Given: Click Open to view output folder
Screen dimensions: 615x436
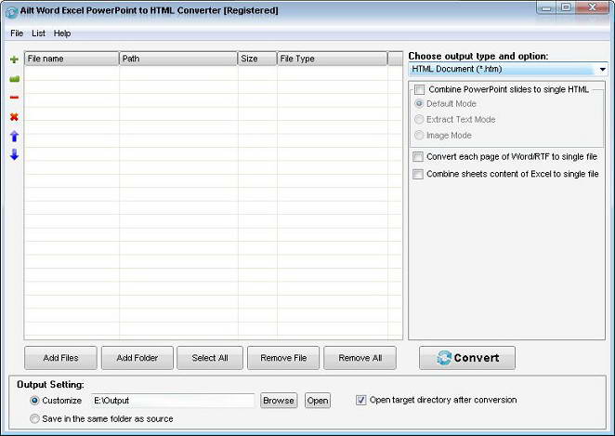Looking at the screenshot, I should [318, 401].
